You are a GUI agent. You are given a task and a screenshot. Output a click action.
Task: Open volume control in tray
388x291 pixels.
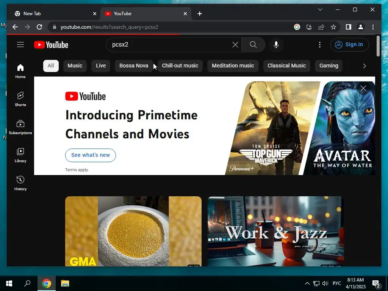point(325,283)
